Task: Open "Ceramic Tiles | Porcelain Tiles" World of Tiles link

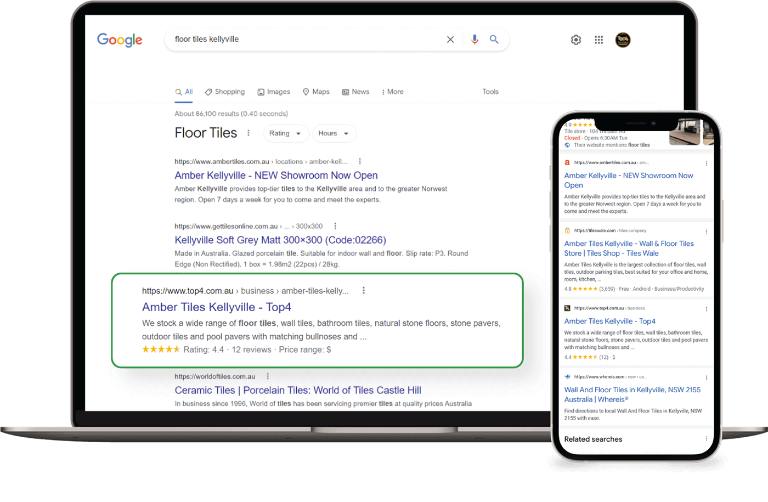Action: 298,391
